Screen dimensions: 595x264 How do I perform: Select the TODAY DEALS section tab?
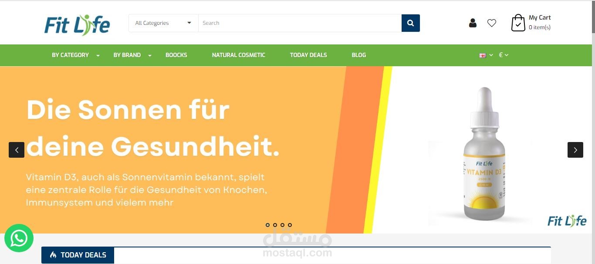pyautogui.click(x=78, y=255)
